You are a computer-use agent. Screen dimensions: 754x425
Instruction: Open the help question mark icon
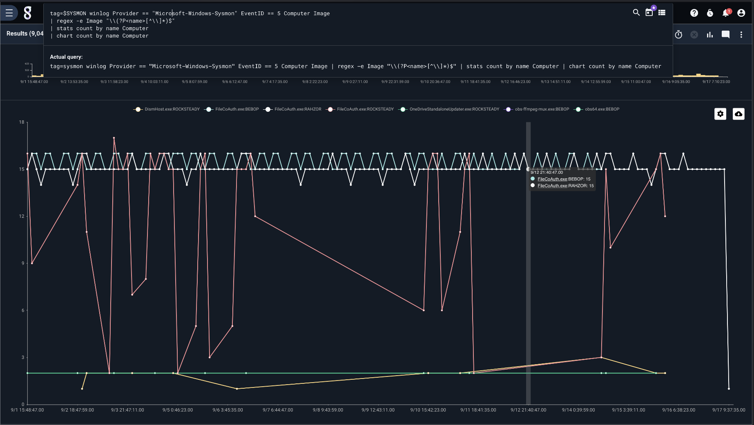tap(694, 13)
